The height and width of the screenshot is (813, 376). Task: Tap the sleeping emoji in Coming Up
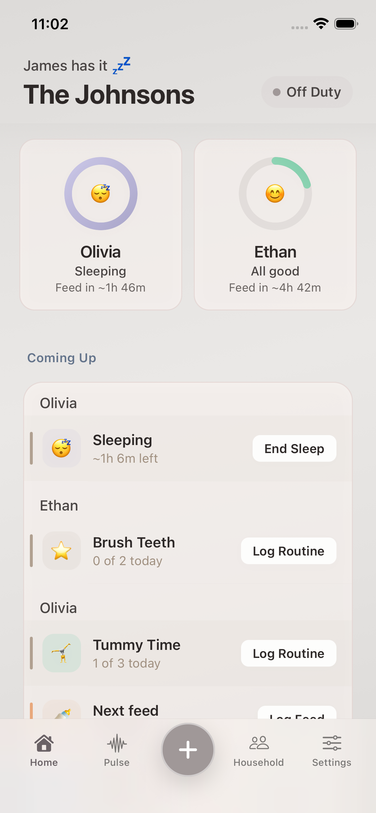(61, 448)
